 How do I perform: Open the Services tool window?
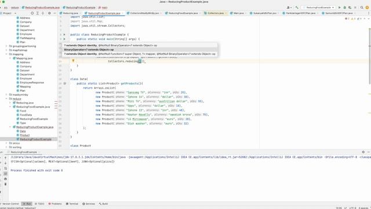coord(89,204)
